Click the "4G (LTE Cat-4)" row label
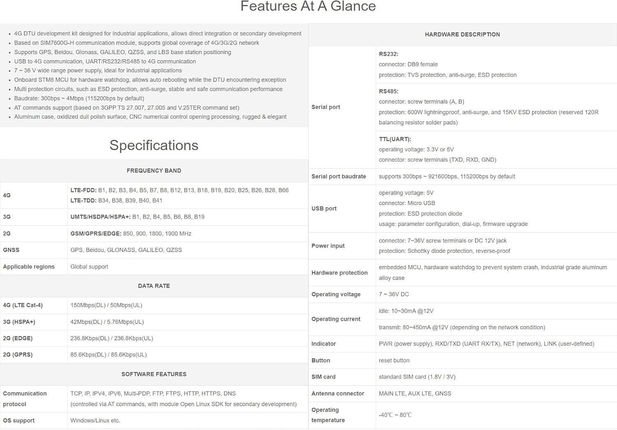The image size is (617, 430). click(x=23, y=305)
